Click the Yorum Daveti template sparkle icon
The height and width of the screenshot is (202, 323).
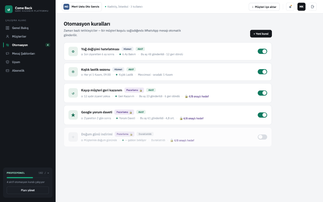pos(117,119)
